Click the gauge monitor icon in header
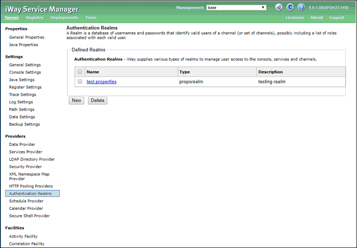The height and width of the screenshot is (248, 357). (x=279, y=7)
